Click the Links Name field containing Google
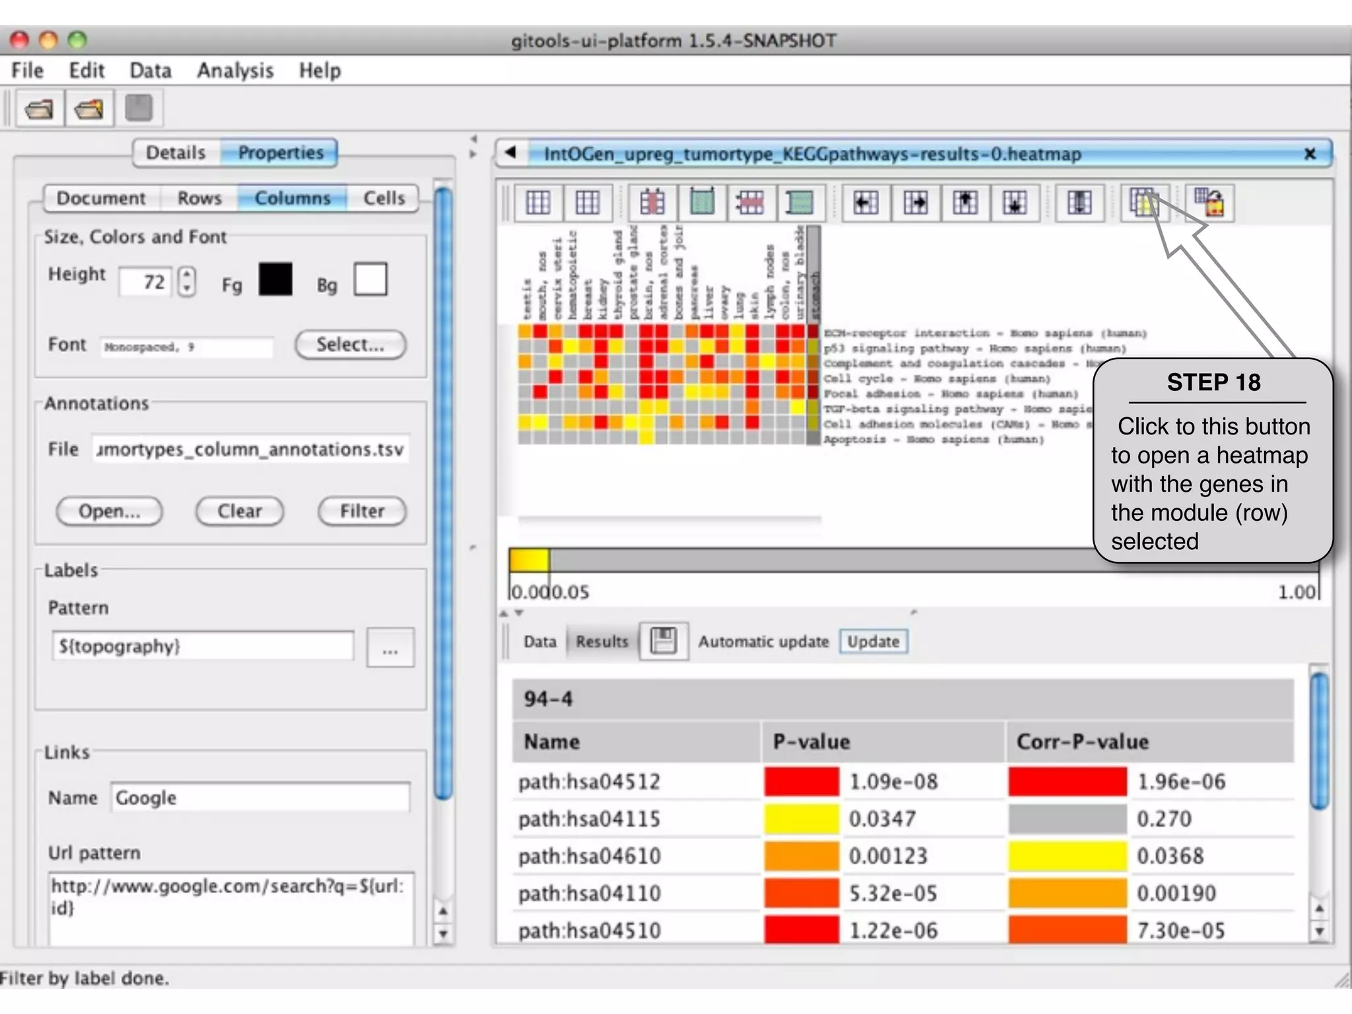 pyautogui.click(x=261, y=798)
